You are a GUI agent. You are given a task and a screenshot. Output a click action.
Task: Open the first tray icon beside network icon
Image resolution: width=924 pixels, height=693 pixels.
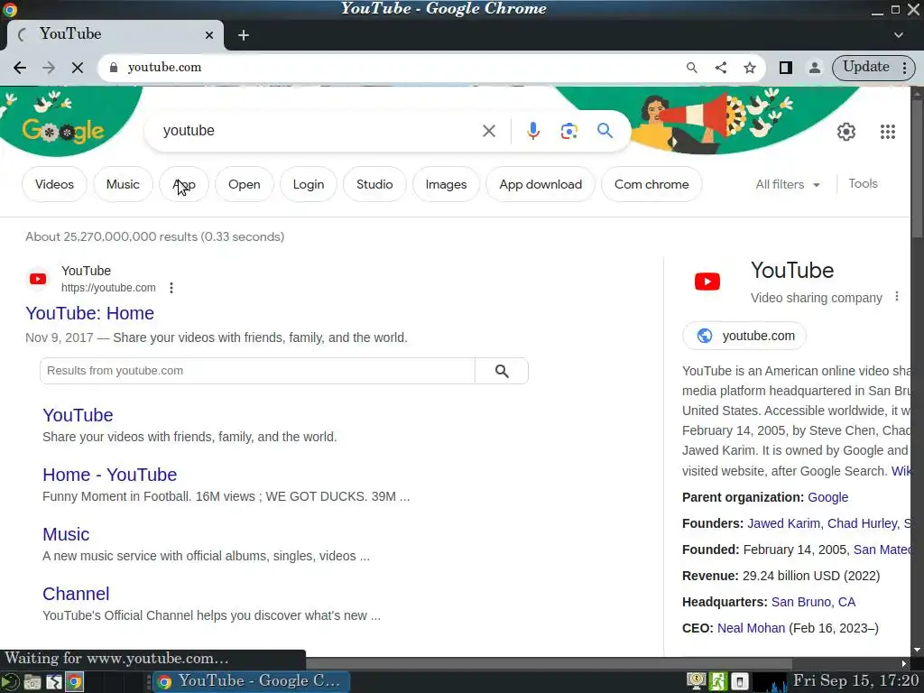(697, 682)
